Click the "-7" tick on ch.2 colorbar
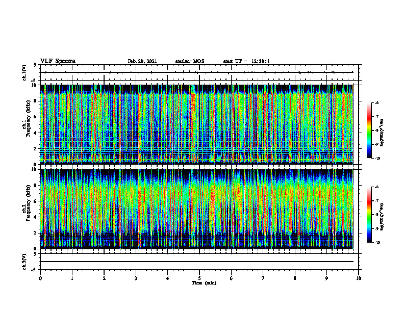The image size is (404, 312). pos(376,201)
